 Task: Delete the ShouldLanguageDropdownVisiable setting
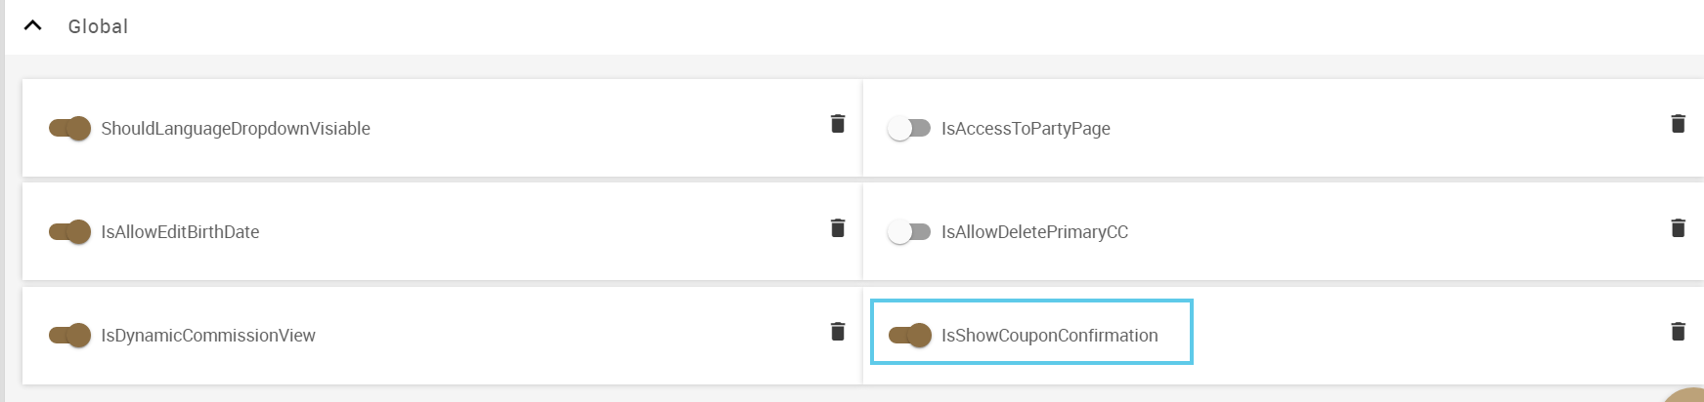click(838, 124)
